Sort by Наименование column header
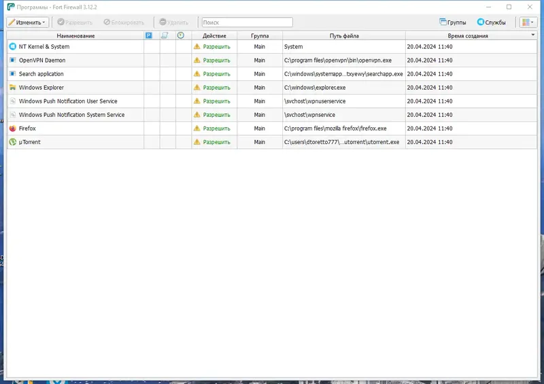544x384 pixels. (x=75, y=35)
